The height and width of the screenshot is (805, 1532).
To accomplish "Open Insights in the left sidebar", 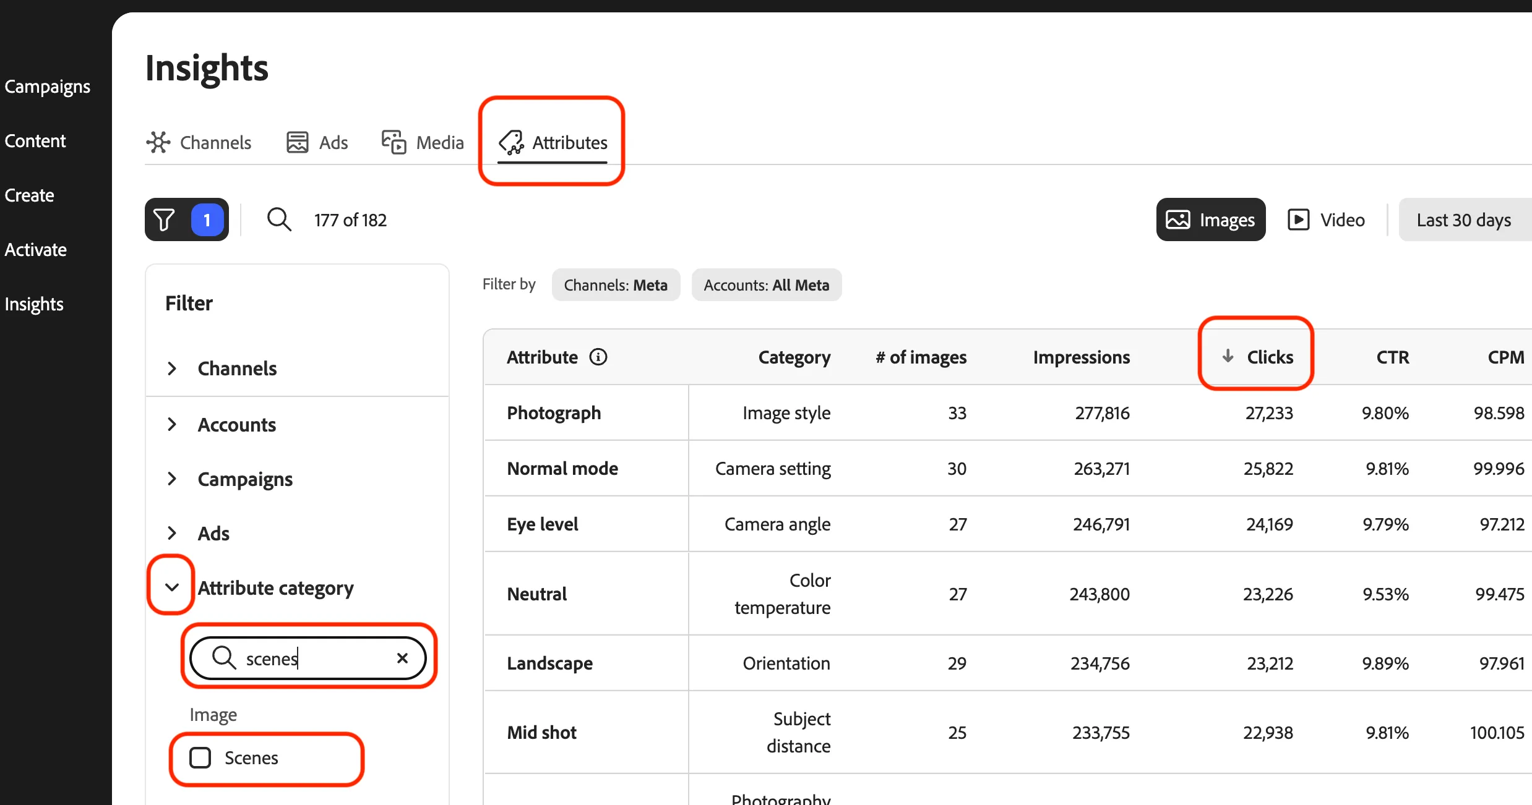I will click(x=34, y=304).
